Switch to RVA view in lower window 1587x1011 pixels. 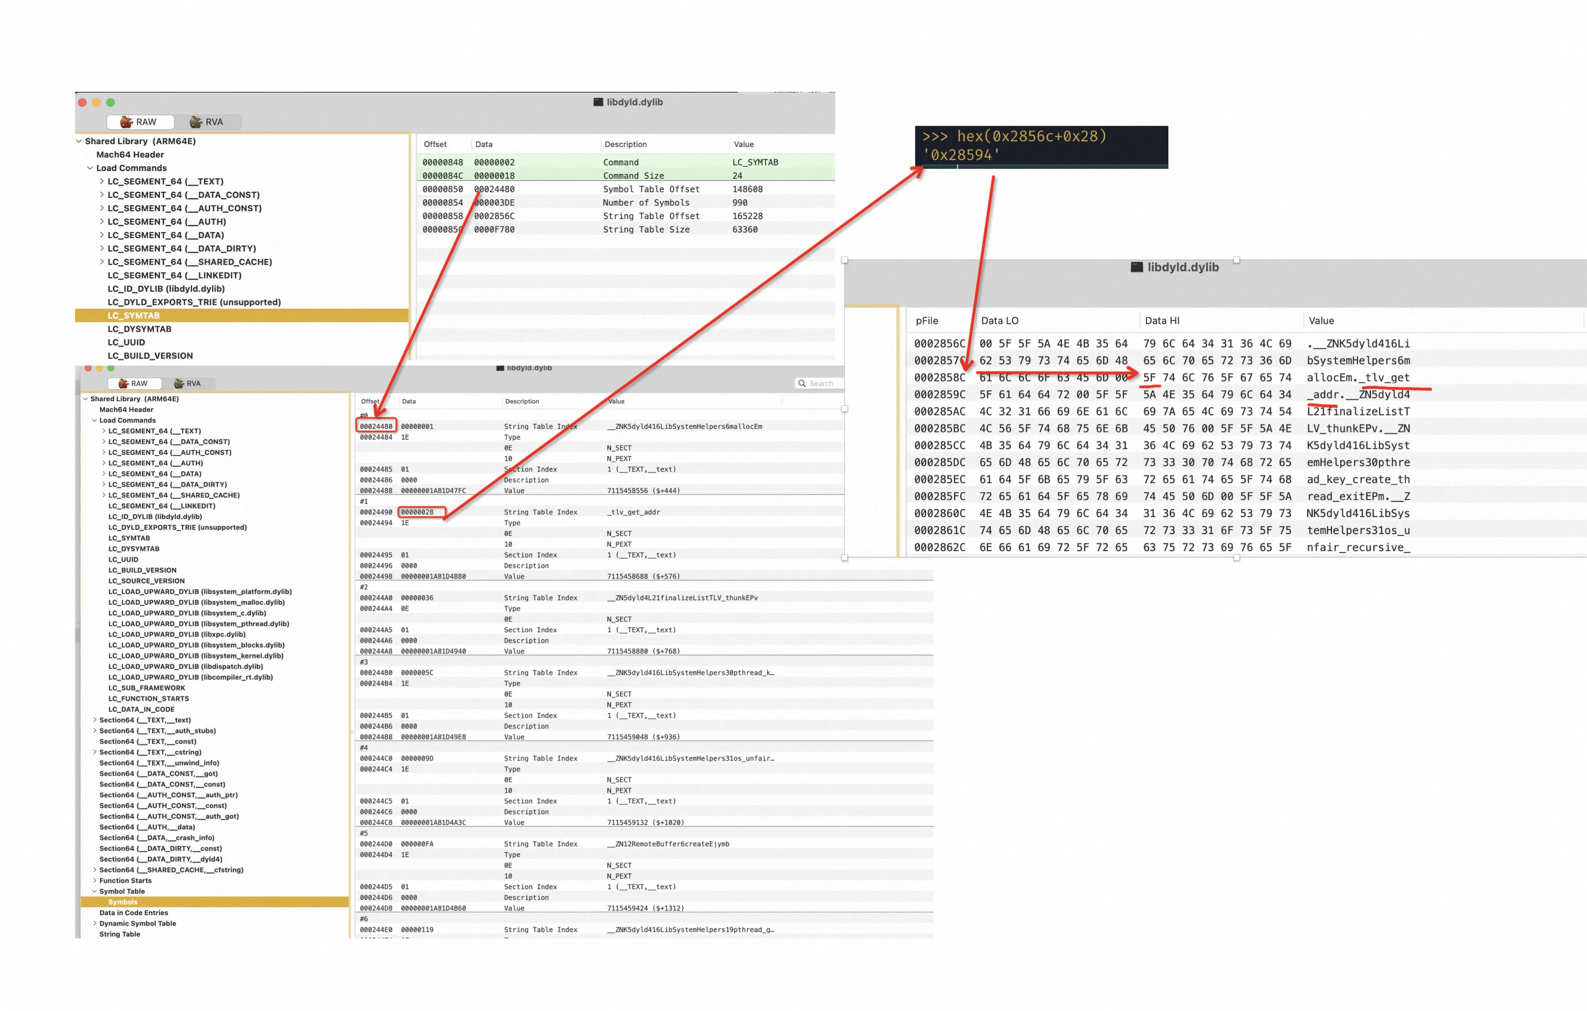(187, 383)
